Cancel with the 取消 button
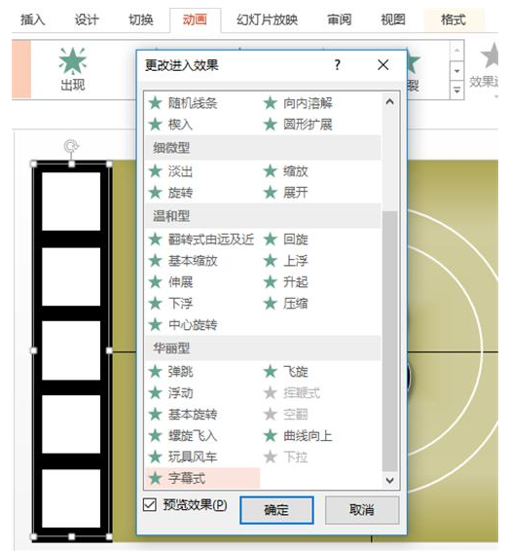The width and height of the screenshot is (509, 551). [x=362, y=510]
